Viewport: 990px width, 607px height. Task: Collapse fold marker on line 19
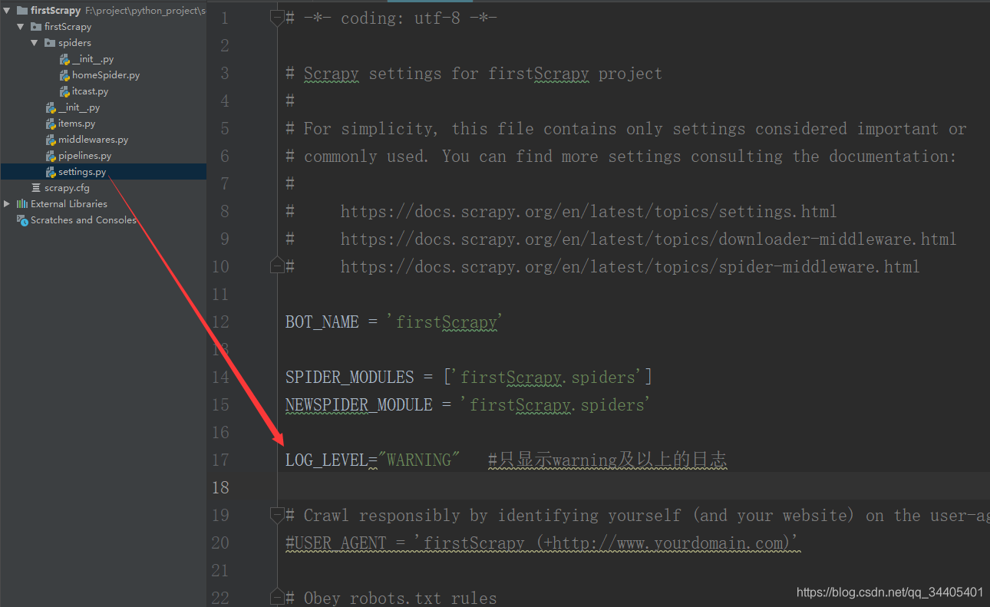click(277, 515)
